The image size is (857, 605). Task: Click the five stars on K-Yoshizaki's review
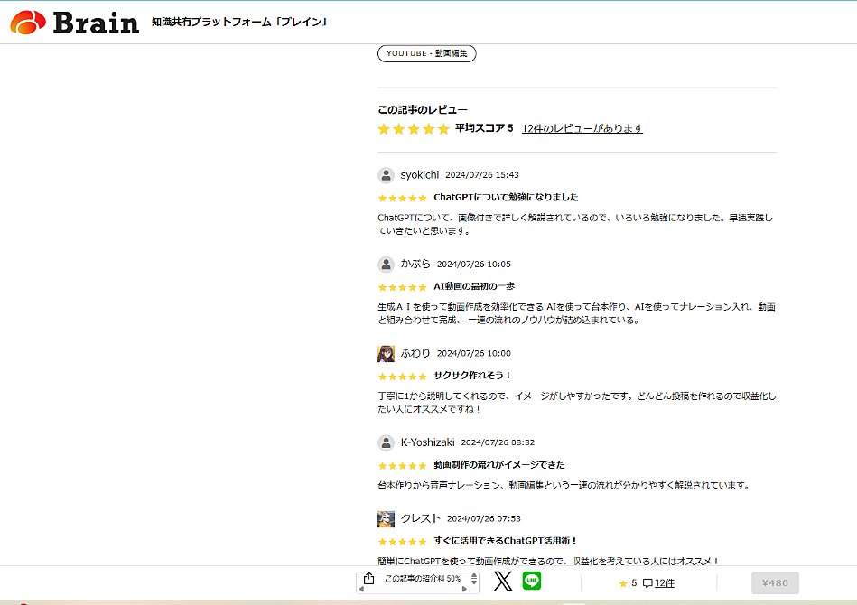(x=402, y=466)
